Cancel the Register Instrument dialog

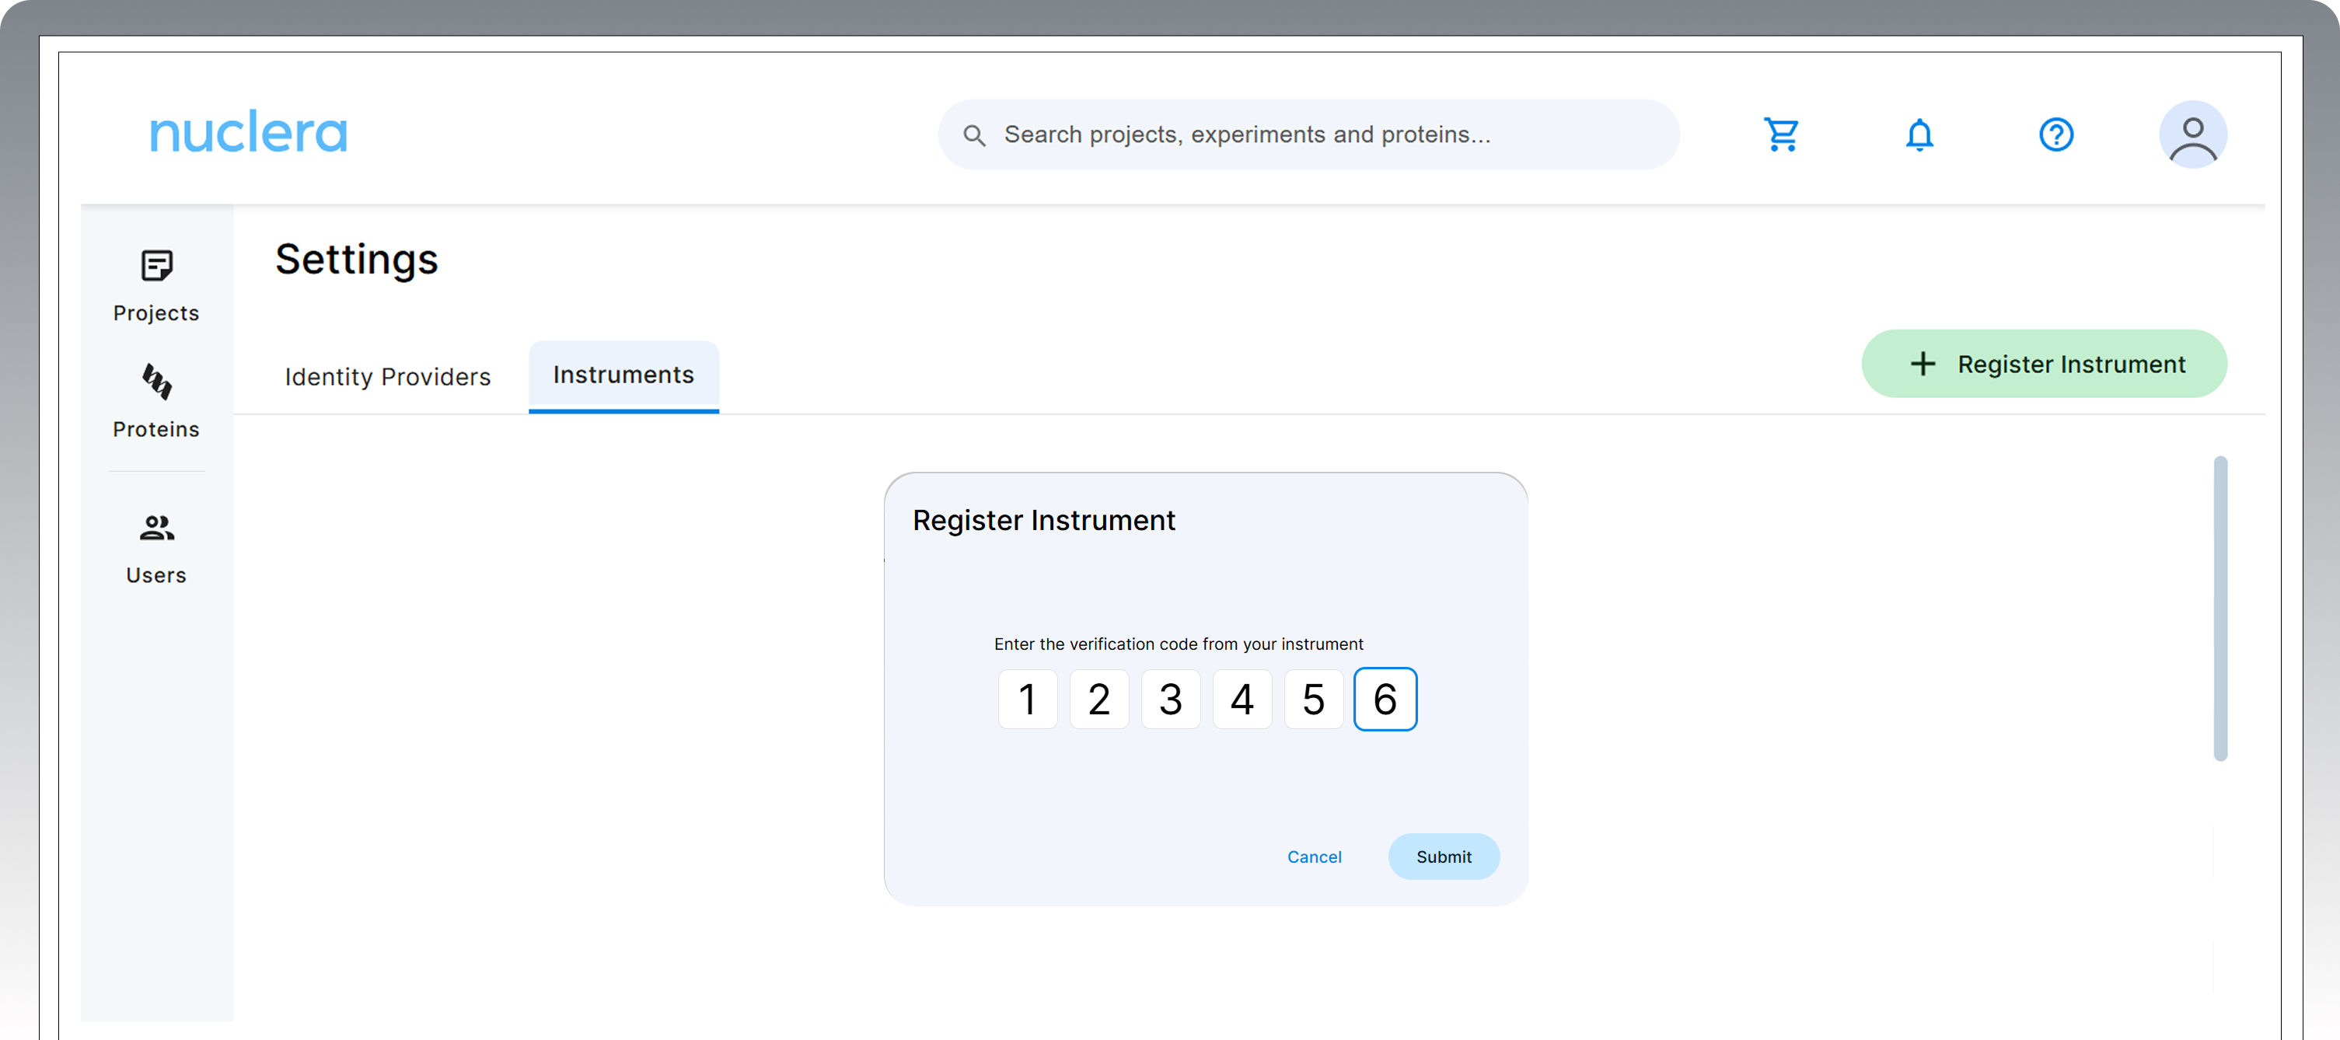point(1314,857)
